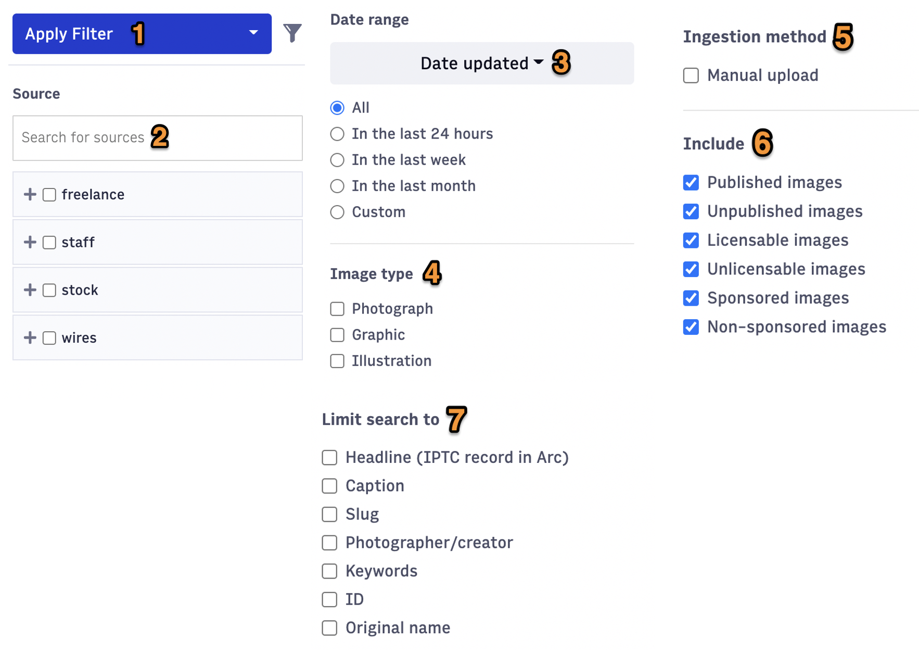
Task: Click the Search for sources field
Action: click(x=158, y=138)
